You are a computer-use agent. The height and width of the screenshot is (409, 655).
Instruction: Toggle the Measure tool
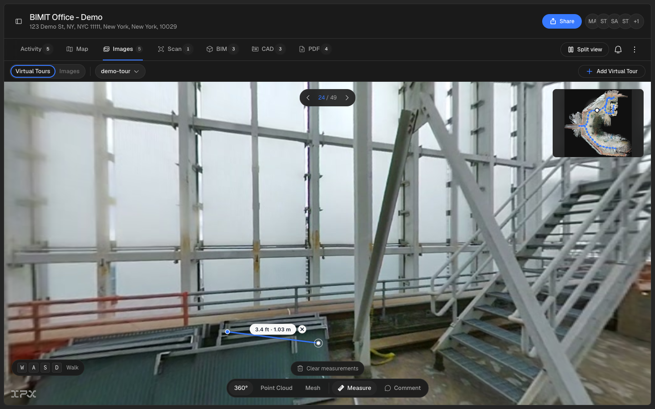pyautogui.click(x=354, y=388)
